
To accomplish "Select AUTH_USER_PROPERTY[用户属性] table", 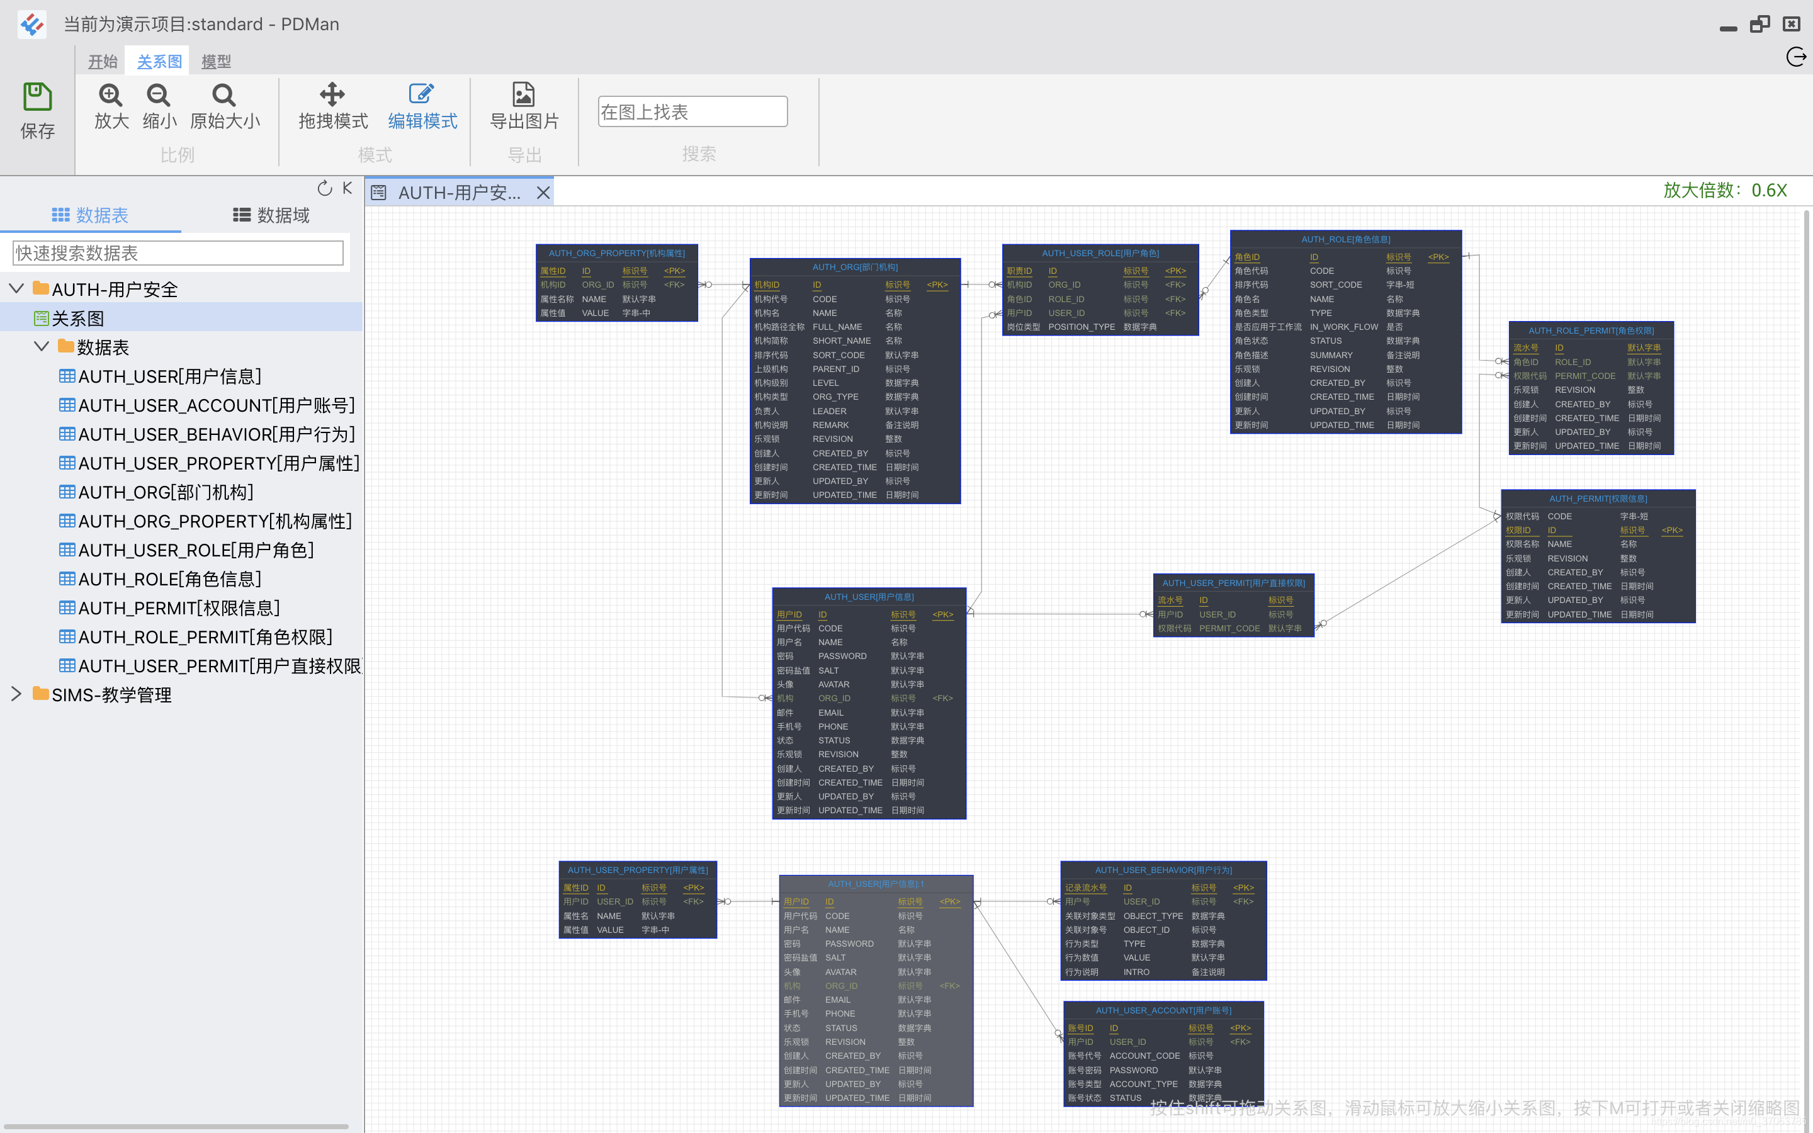I will click(219, 464).
